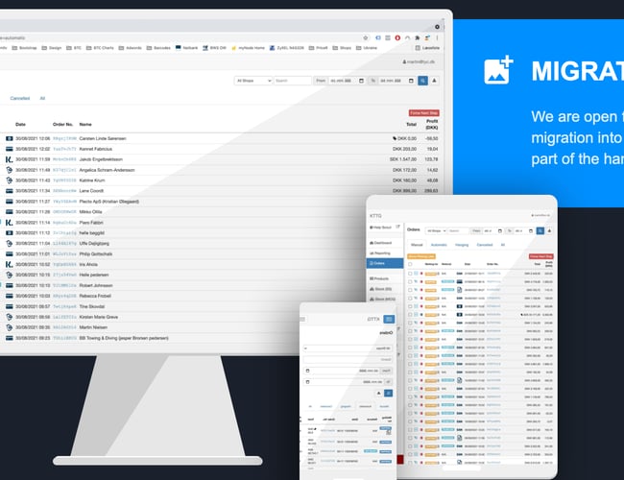Image resolution: width=624 pixels, height=480 pixels.
Task: Tick the select-all checkbox in the tablet table header
Action: [x=411, y=264]
